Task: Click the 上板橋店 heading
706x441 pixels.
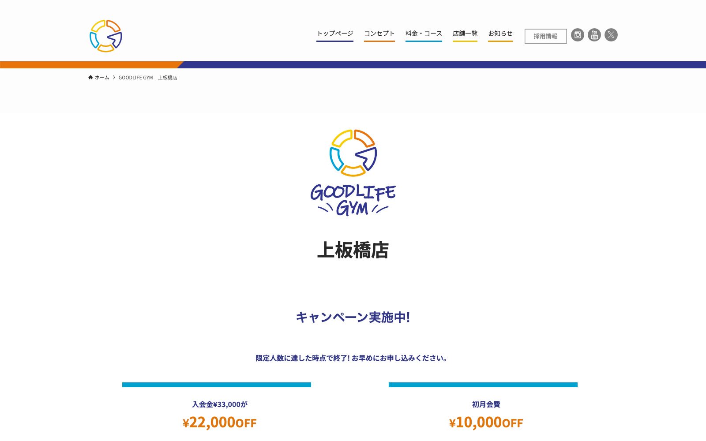Action: (353, 250)
